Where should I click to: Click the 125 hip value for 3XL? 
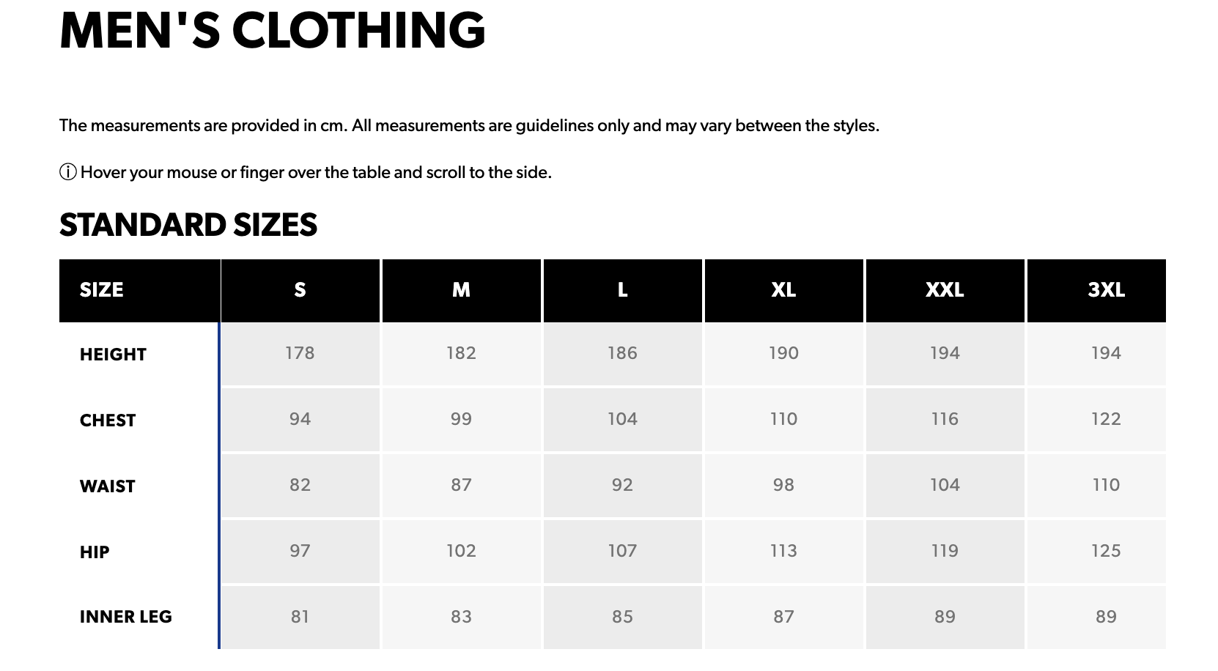(1106, 551)
